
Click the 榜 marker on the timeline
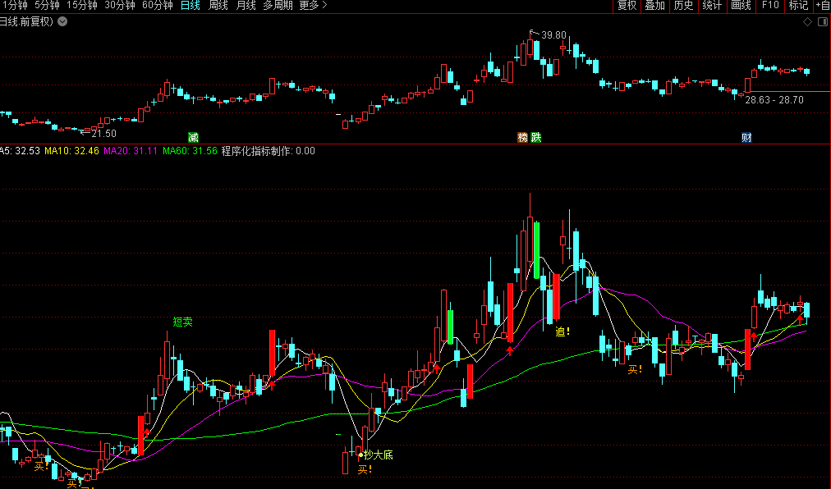pos(522,137)
